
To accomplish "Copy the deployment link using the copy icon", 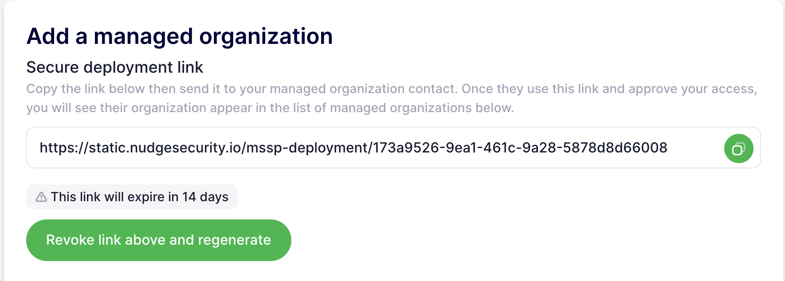I will [x=738, y=148].
